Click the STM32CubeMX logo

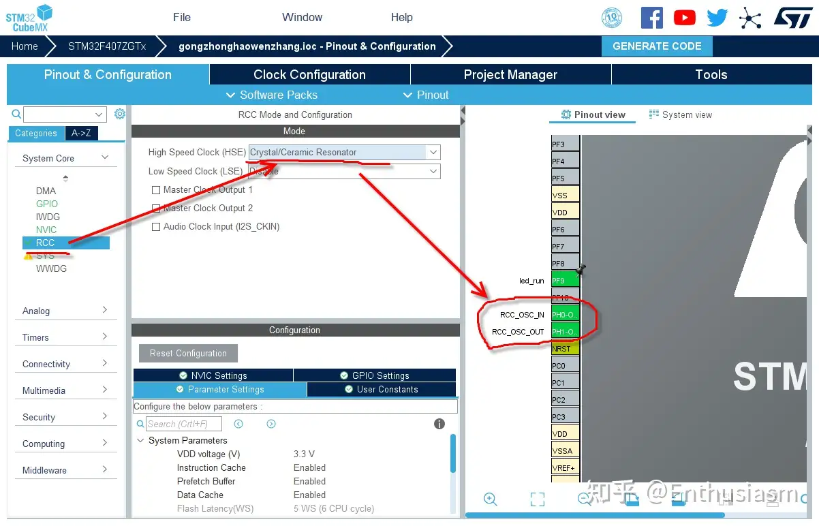(x=29, y=17)
